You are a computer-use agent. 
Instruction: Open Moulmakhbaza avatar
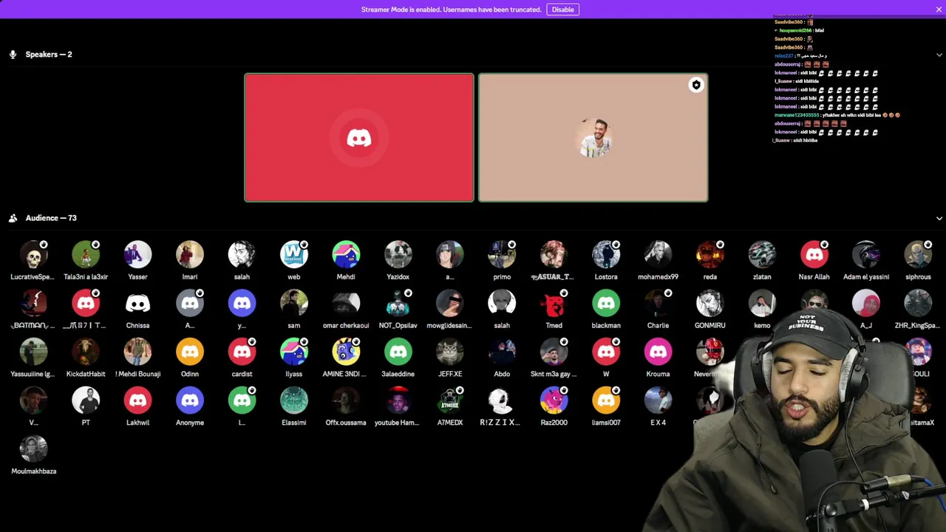click(34, 449)
